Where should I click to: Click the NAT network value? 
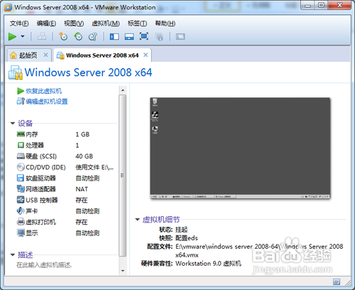[x=82, y=189]
